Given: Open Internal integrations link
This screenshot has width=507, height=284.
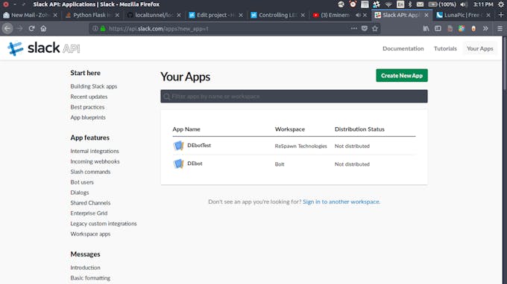Looking at the screenshot, I should tap(95, 151).
